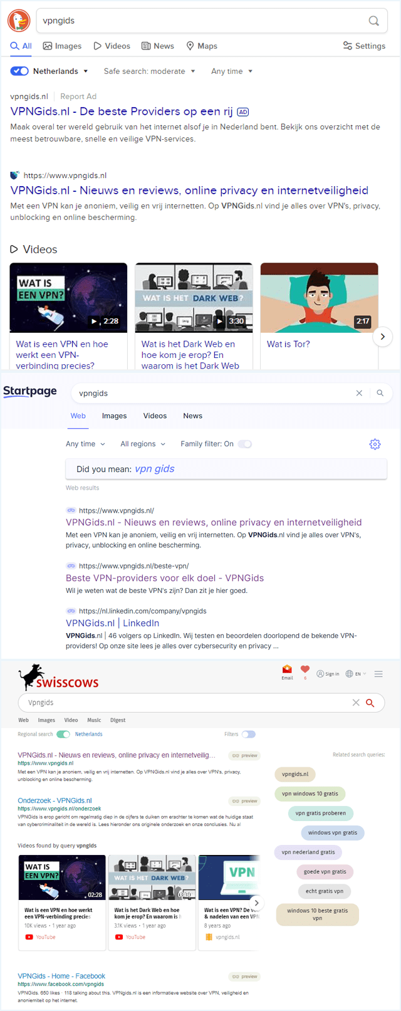This screenshot has width=401, height=1011.
Task: Click the DuckDuckGo search magnifier icon
Action: pos(373,21)
